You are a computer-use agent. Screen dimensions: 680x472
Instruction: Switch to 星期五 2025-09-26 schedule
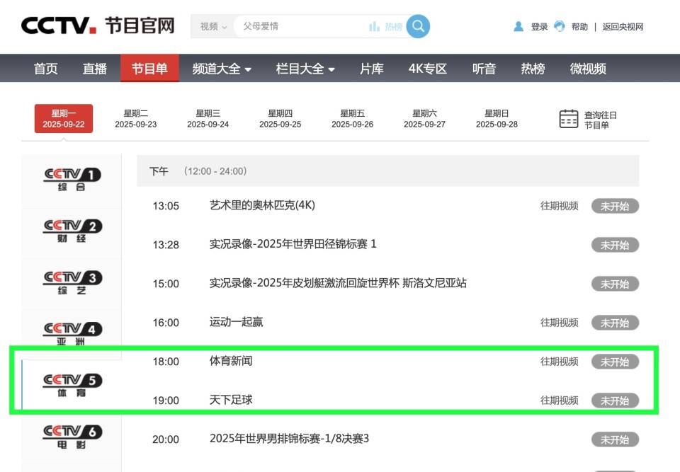coord(352,119)
